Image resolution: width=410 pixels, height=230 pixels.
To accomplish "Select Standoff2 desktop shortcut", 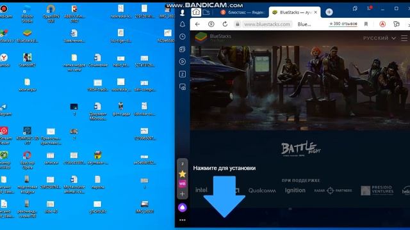I will tap(27, 60).
